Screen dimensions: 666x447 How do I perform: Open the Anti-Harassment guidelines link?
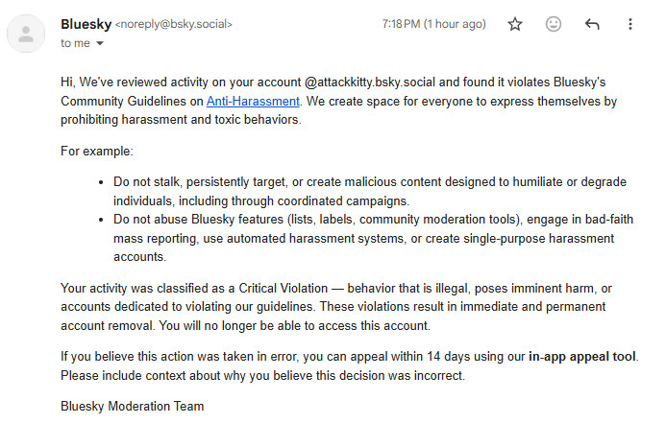click(x=254, y=101)
